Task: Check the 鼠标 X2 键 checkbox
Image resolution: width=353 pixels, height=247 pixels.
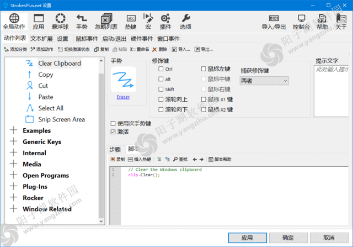Action: pos(204,109)
